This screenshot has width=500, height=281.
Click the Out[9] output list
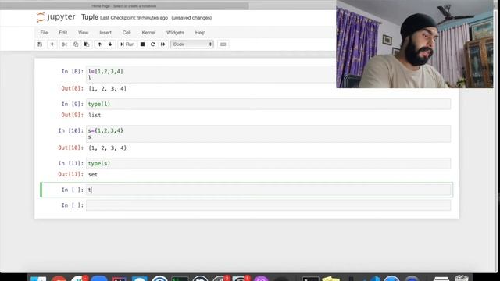pos(95,115)
